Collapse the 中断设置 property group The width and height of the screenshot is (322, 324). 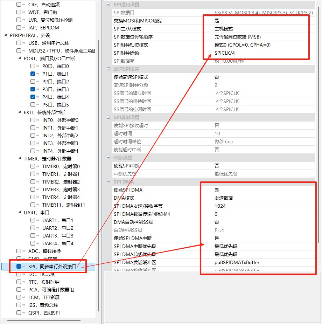tap(108, 158)
